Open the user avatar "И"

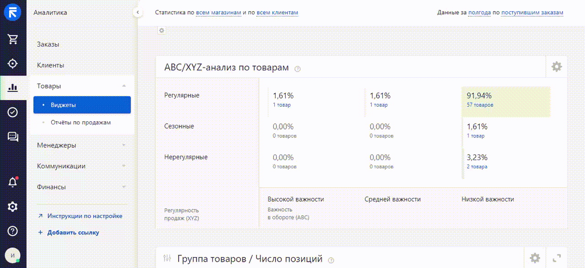pos(13,255)
